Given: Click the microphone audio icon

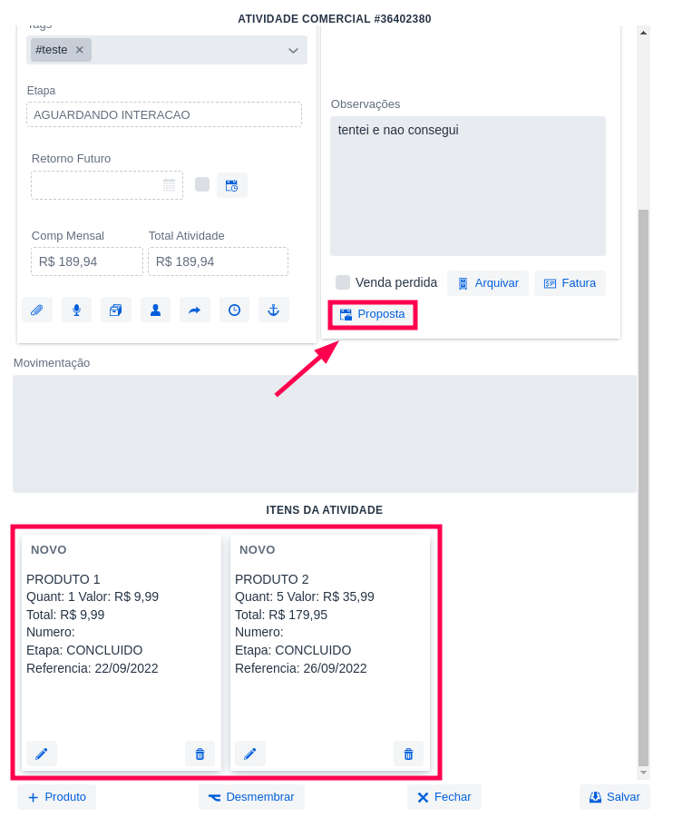Looking at the screenshot, I should coord(76,310).
